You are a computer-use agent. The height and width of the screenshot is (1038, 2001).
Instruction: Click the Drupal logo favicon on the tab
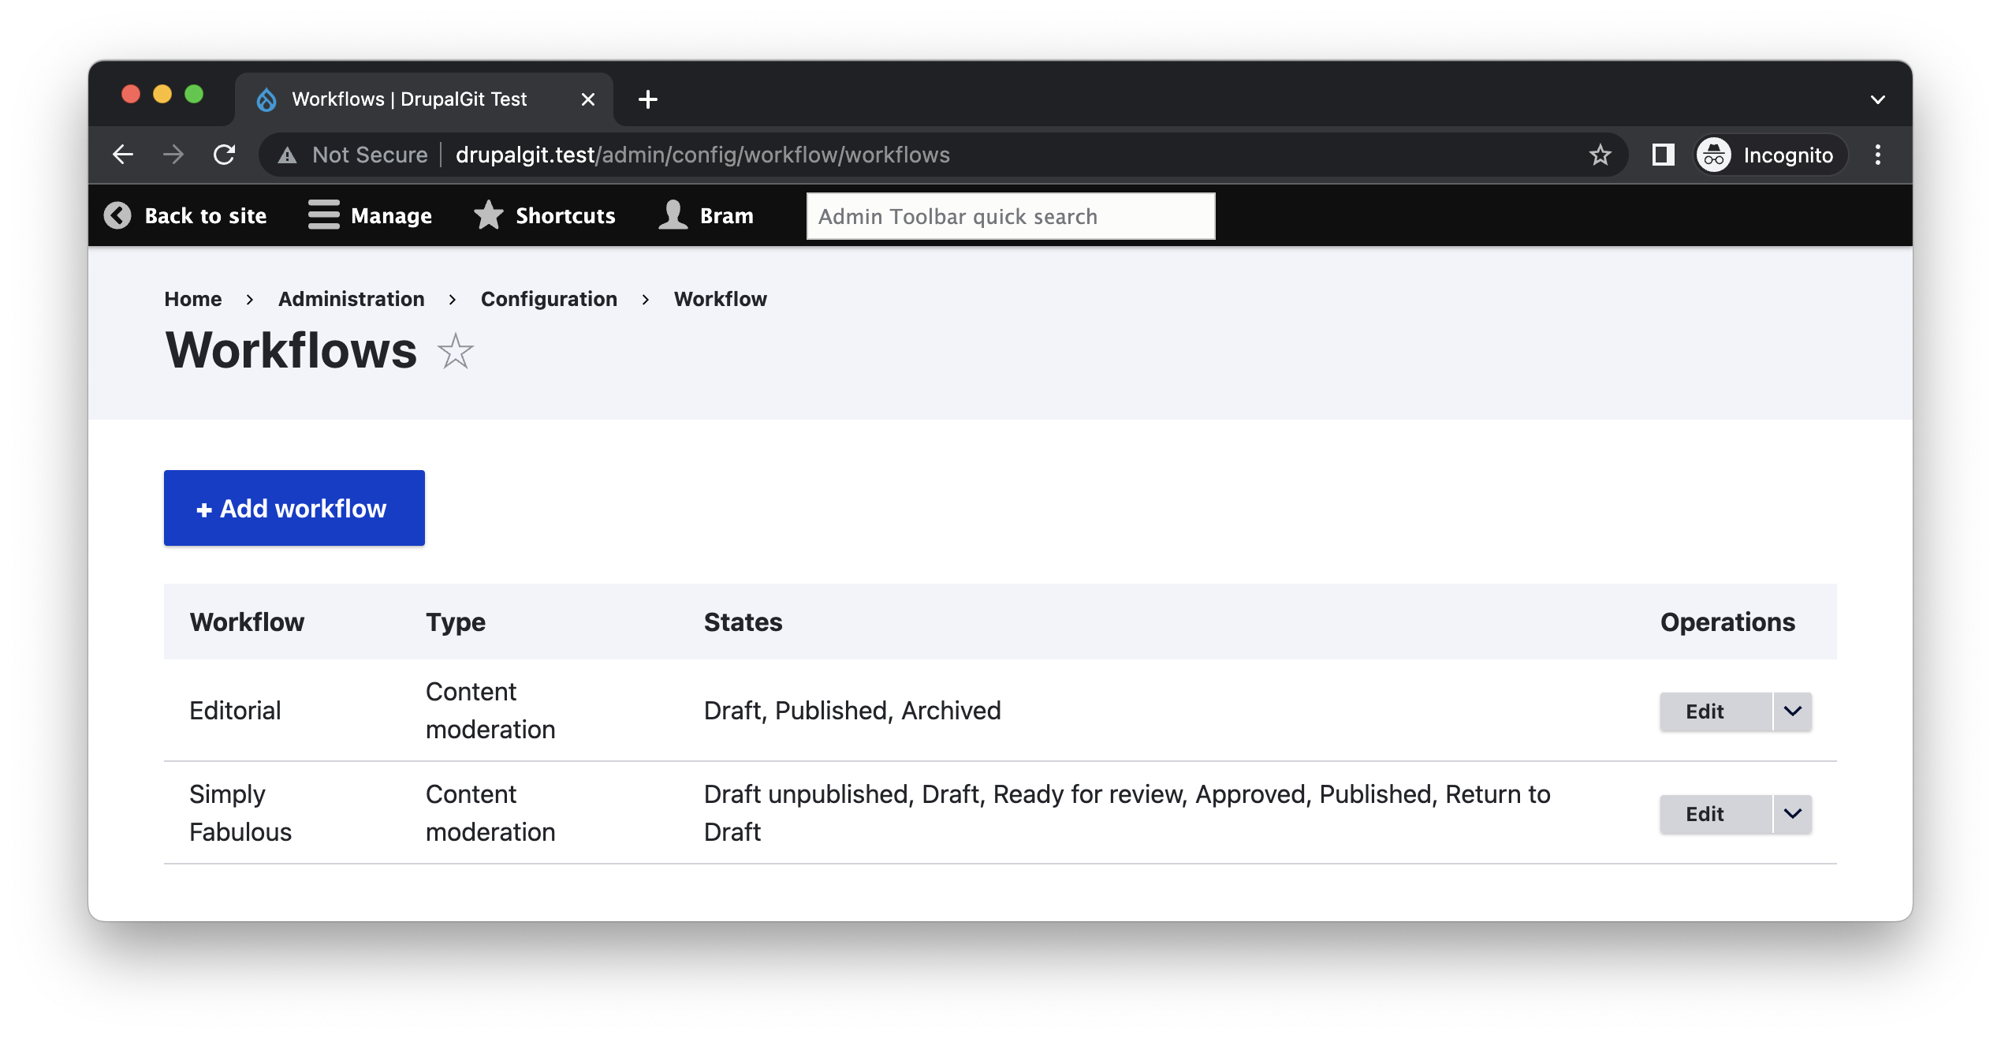coord(266,99)
